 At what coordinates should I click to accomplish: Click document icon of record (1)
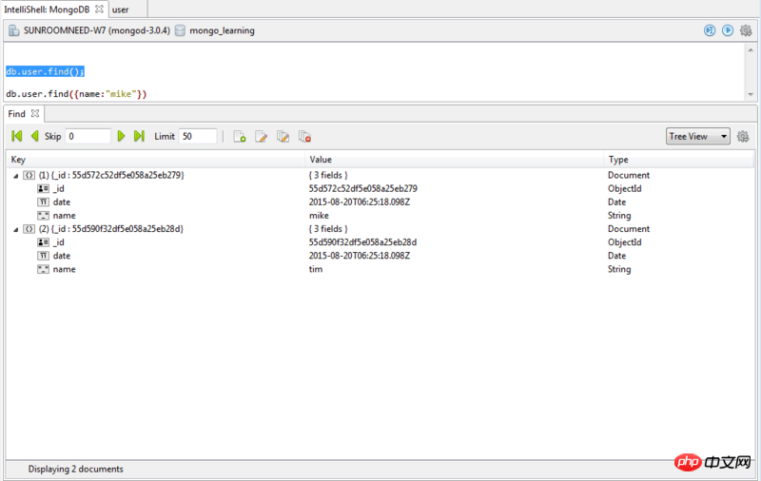point(29,175)
